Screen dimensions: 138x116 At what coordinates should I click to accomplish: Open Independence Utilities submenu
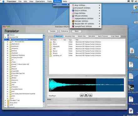point(85,18)
